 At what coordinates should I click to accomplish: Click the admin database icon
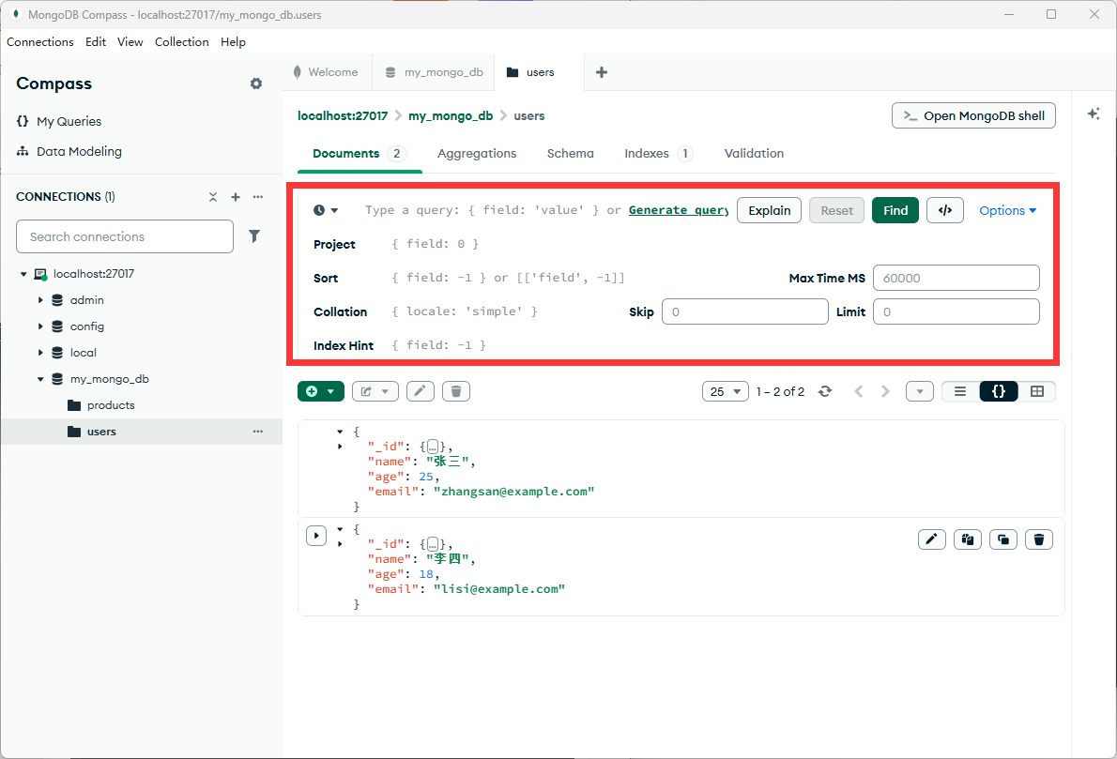click(57, 300)
